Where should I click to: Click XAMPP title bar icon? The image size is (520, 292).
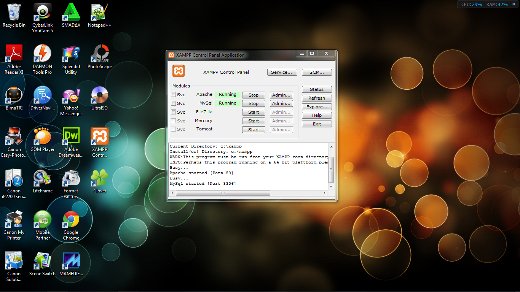pyautogui.click(x=171, y=55)
